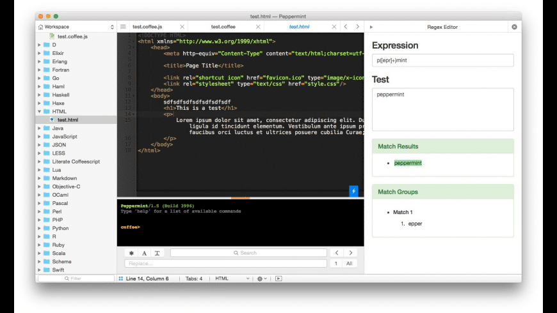This screenshot has height=313, width=557.
Task: Click the run/preview icon in status bar
Action: 278,279
